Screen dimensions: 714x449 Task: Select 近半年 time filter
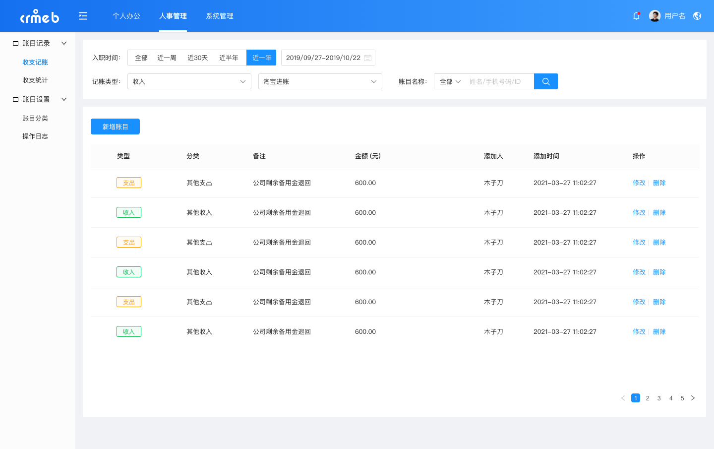[x=229, y=58]
